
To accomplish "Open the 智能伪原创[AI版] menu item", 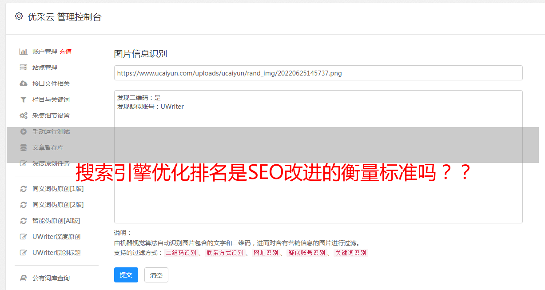I will (56, 221).
